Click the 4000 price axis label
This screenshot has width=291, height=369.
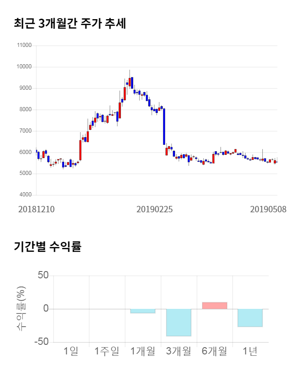click(25, 195)
